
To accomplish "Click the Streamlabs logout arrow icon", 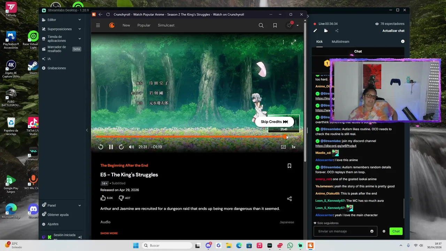I will pyautogui.click(x=79, y=237).
